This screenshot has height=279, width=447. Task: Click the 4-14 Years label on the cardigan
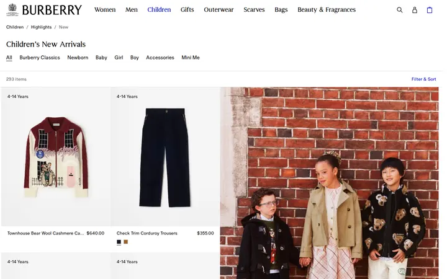click(x=17, y=97)
